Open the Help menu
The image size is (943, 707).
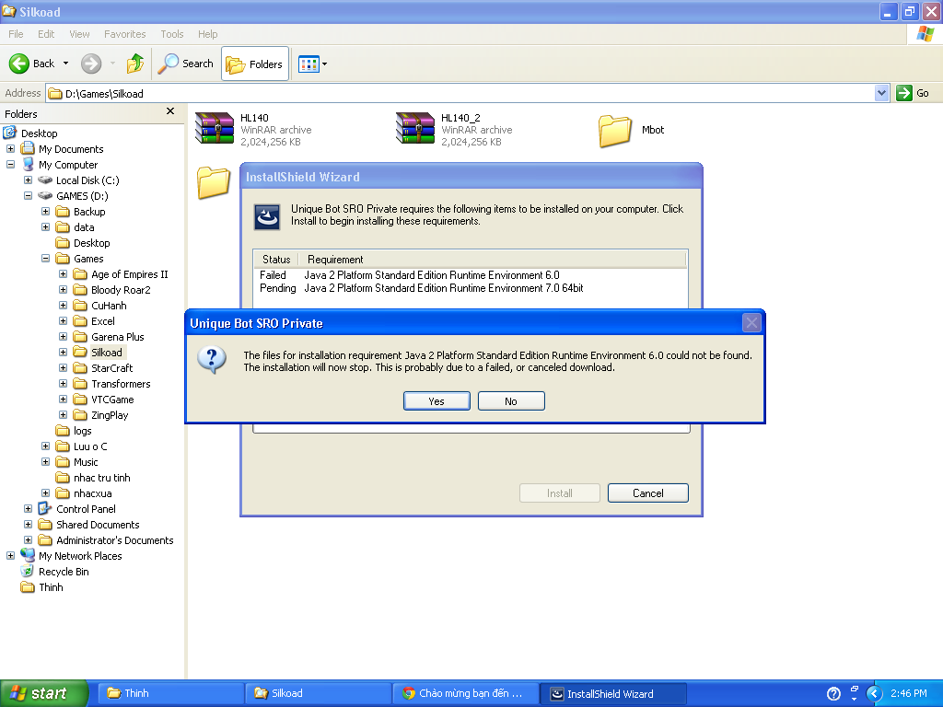tap(207, 34)
